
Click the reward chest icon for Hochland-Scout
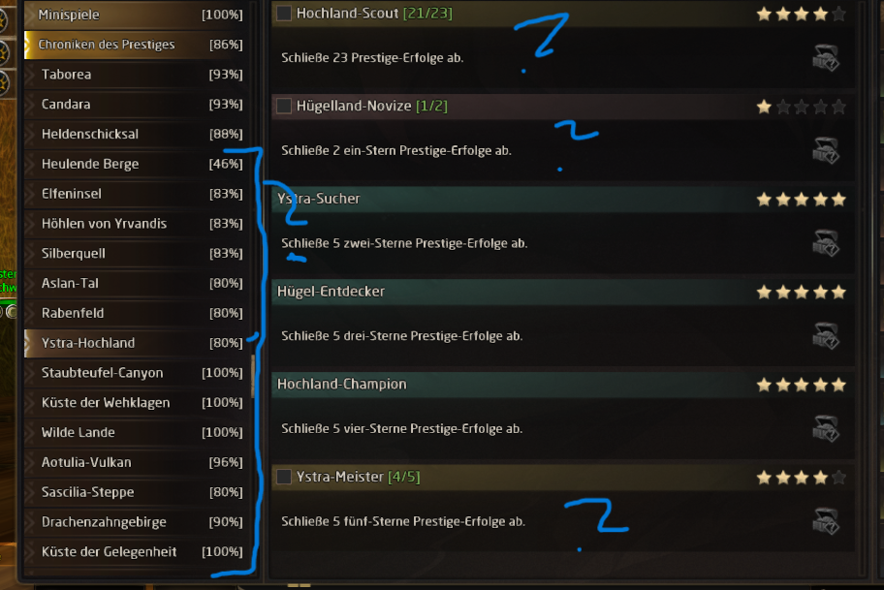pyautogui.click(x=825, y=58)
